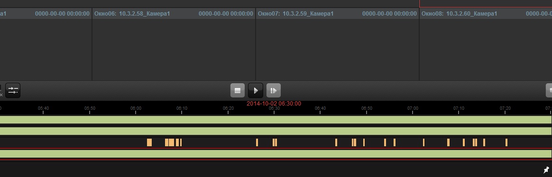552x177 pixels.
Task: Advance one frame with the step button
Action: coord(274,90)
